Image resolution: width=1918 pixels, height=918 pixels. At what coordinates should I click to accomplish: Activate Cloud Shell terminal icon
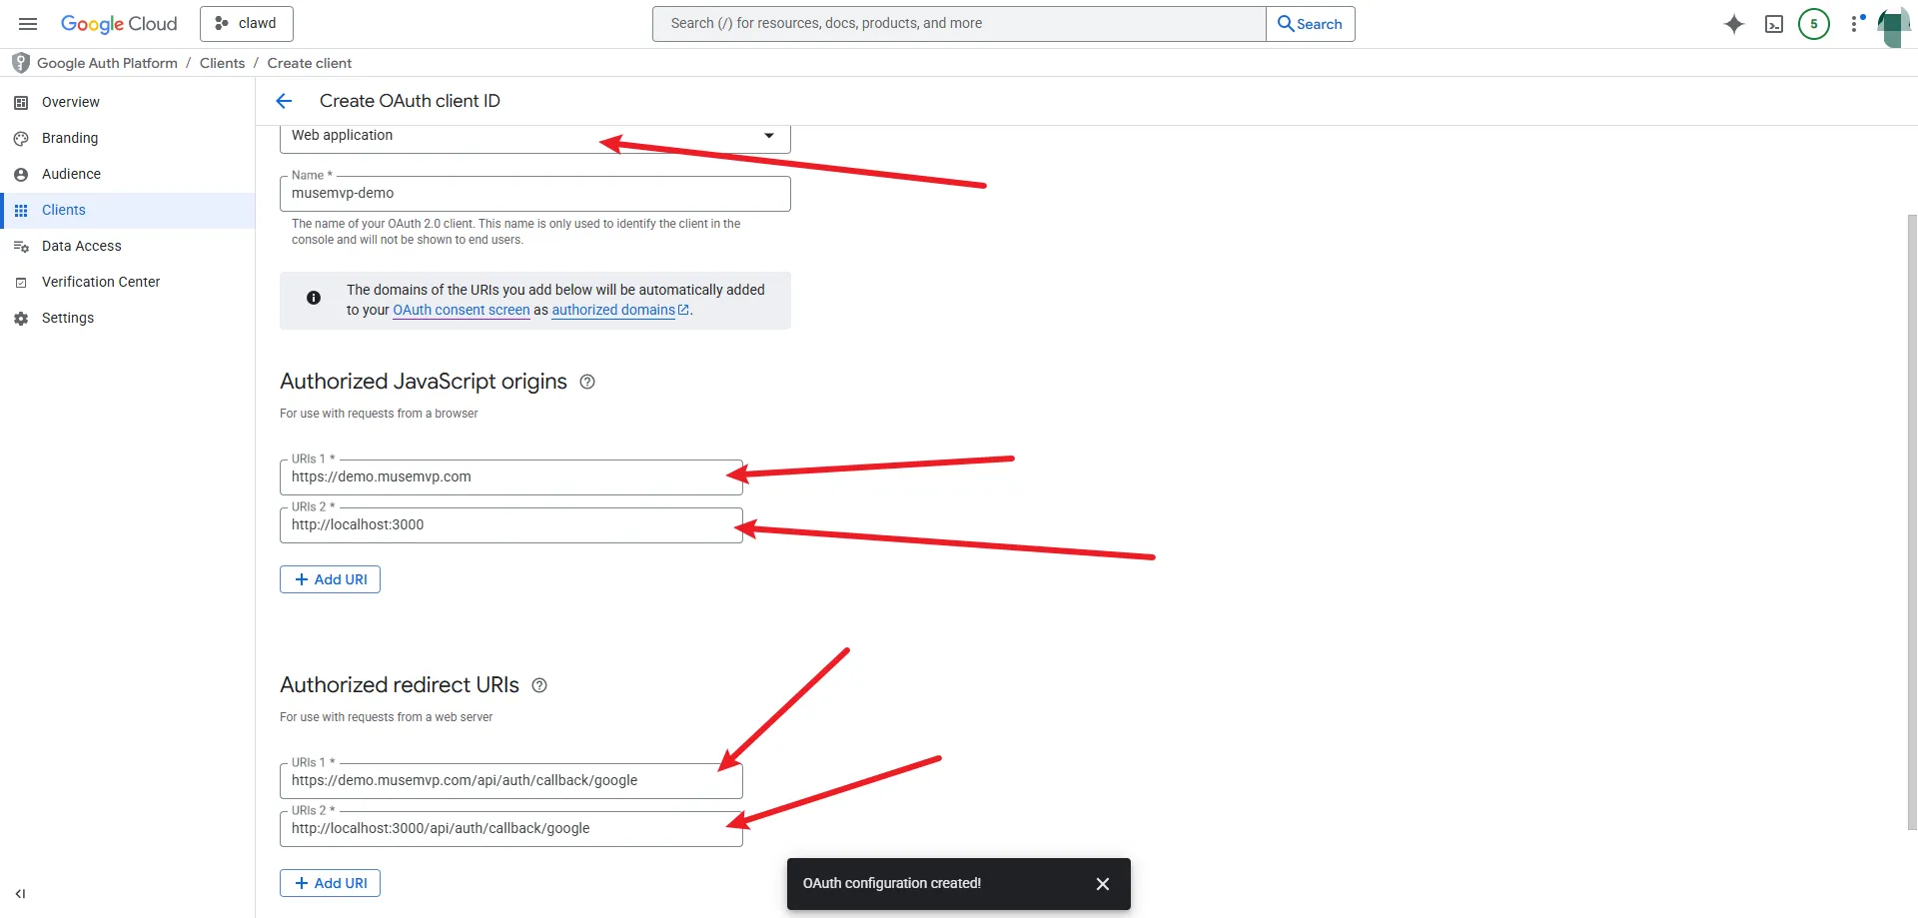(1774, 24)
